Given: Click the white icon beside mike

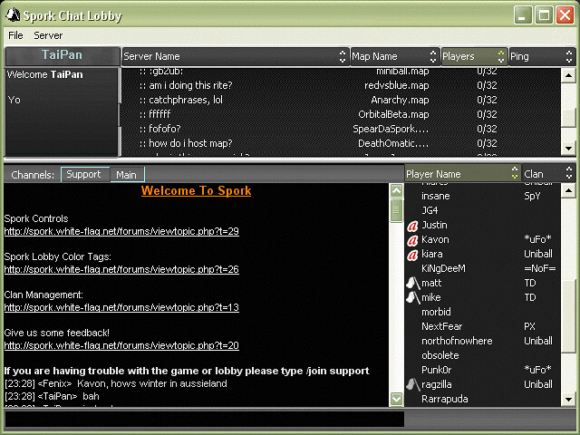Looking at the screenshot, I should [411, 297].
